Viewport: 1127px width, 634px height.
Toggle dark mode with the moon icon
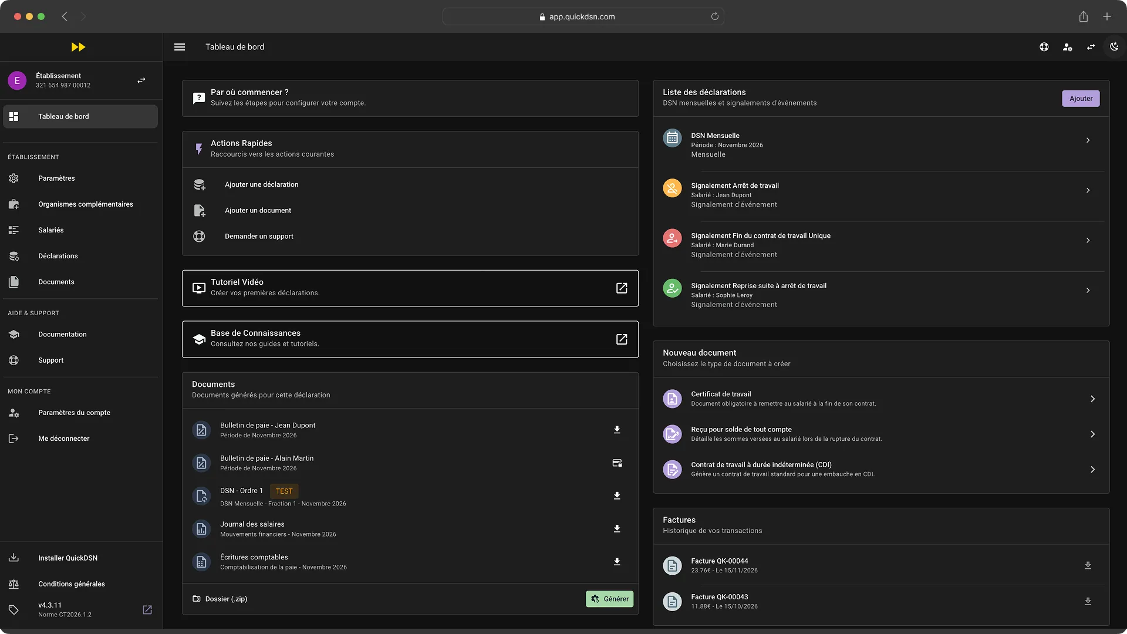point(1114,47)
